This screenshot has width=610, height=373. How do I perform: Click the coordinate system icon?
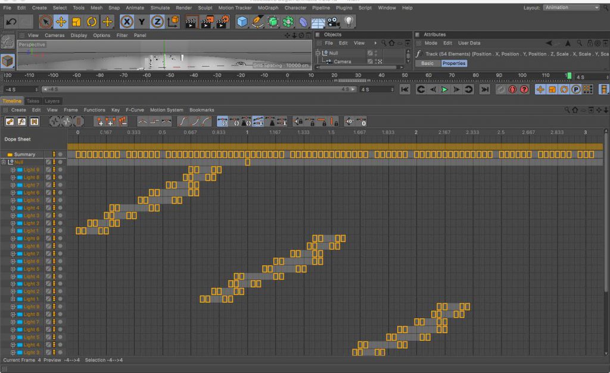(173, 22)
